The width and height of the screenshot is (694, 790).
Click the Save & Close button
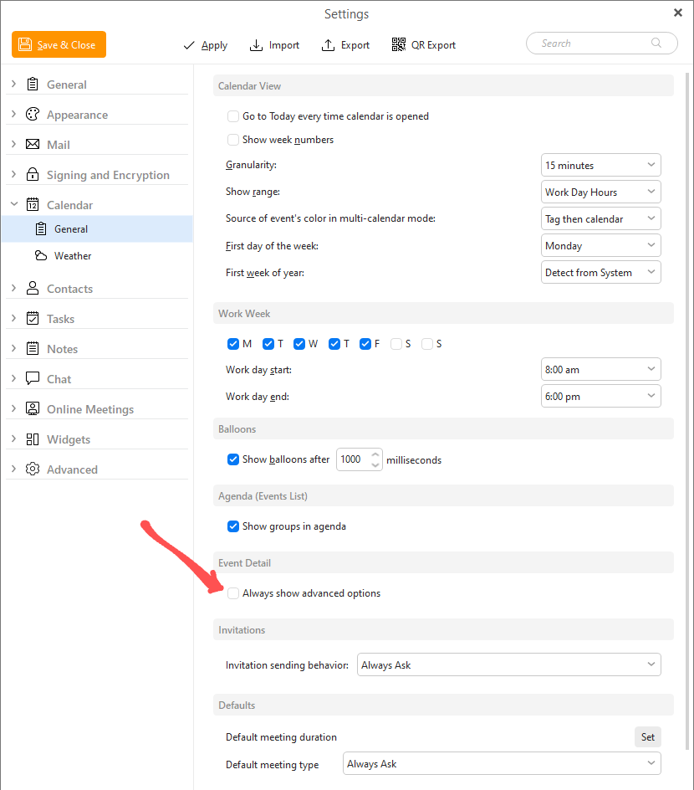click(x=59, y=44)
